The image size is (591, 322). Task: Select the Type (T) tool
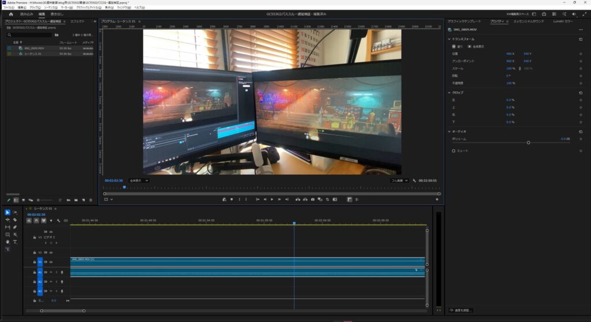(x=15, y=242)
